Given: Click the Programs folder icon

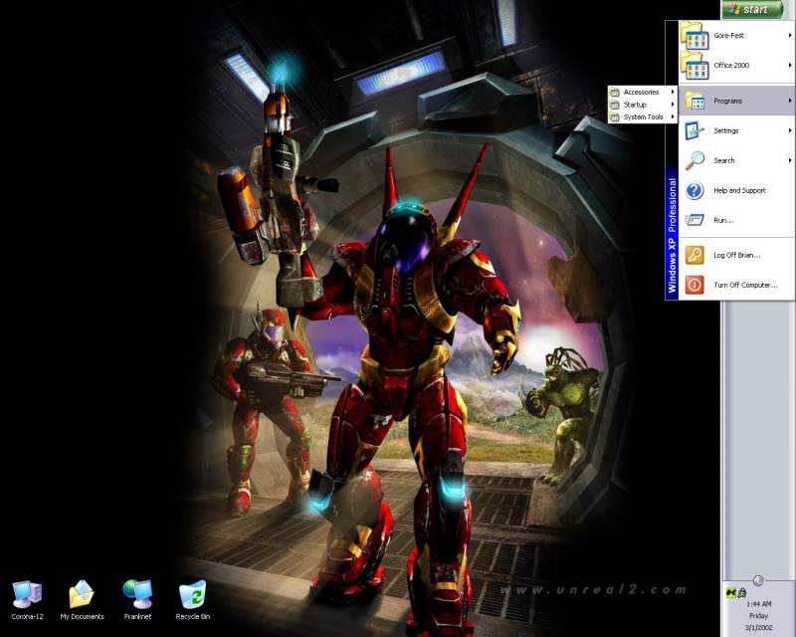Looking at the screenshot, I should pos(694,101).
